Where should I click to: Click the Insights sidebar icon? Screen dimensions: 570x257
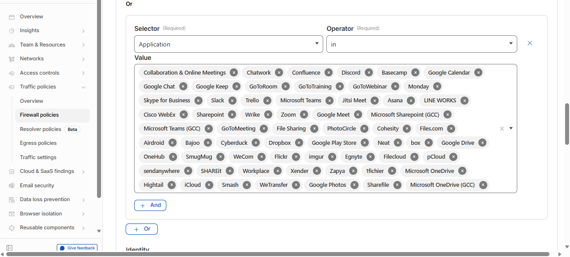click(12, 30)
